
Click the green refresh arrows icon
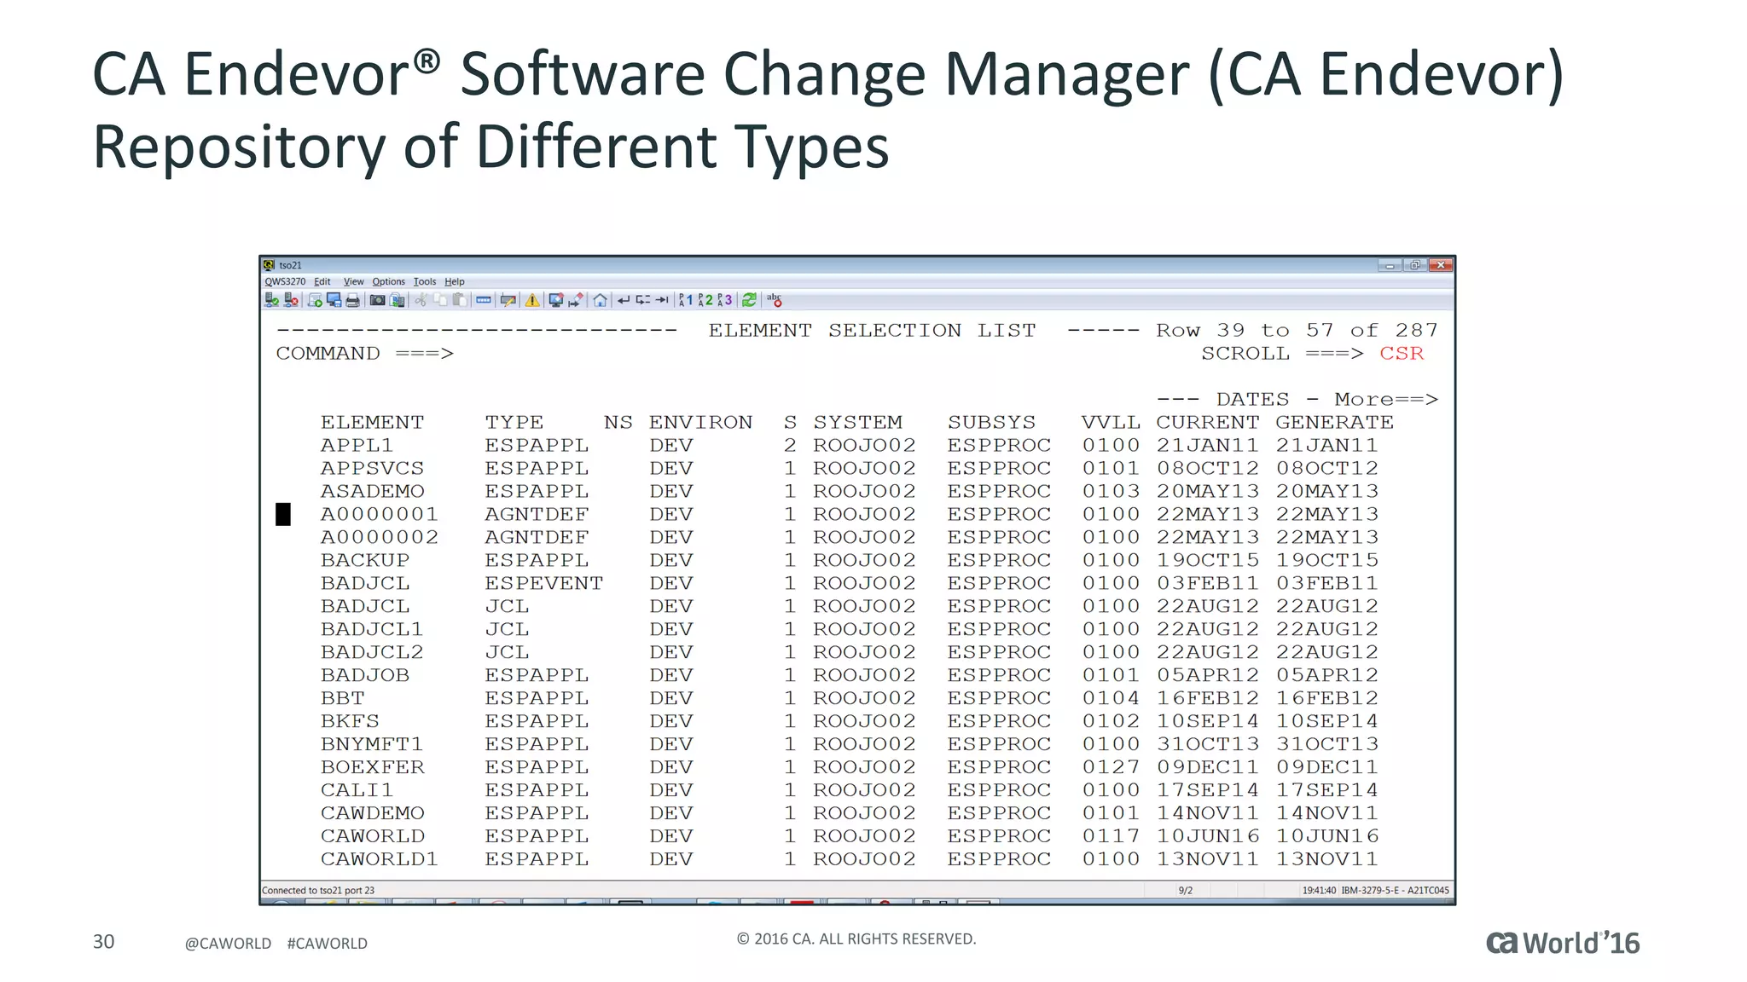coord(749,300)
